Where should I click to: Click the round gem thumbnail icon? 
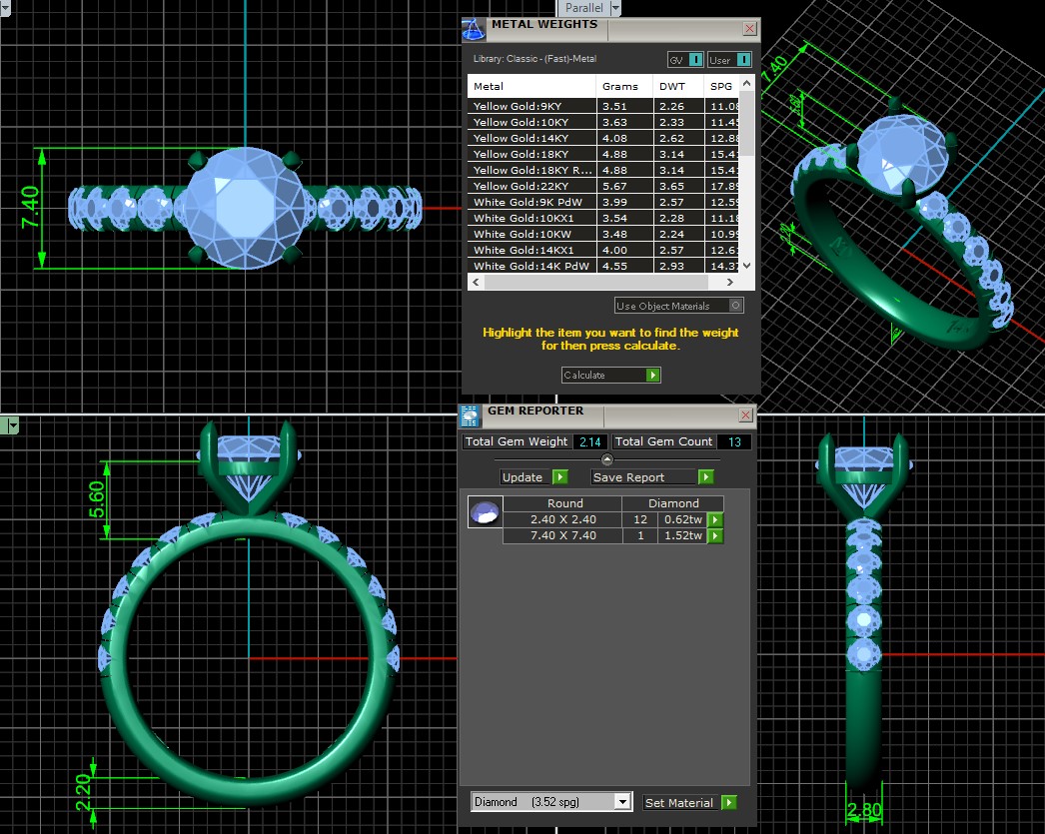point(484,512)
